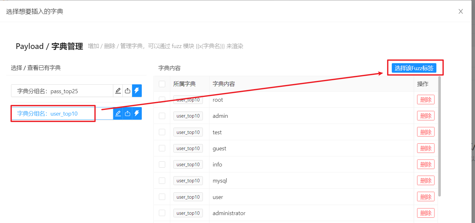475x223 pixels.
Task: Delete the administrator entry
Action: click(426, 213)
